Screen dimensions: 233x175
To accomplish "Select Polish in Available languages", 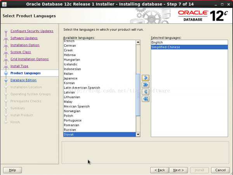I will click(x=99, y=116).
